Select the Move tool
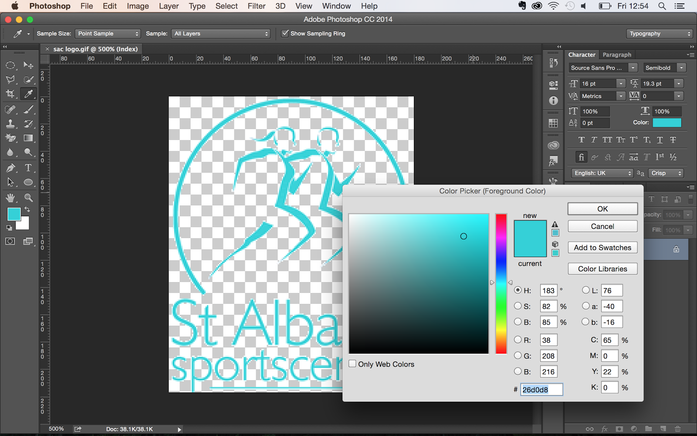The width and height of the screenshot is (697, 436). coord(28,65)
